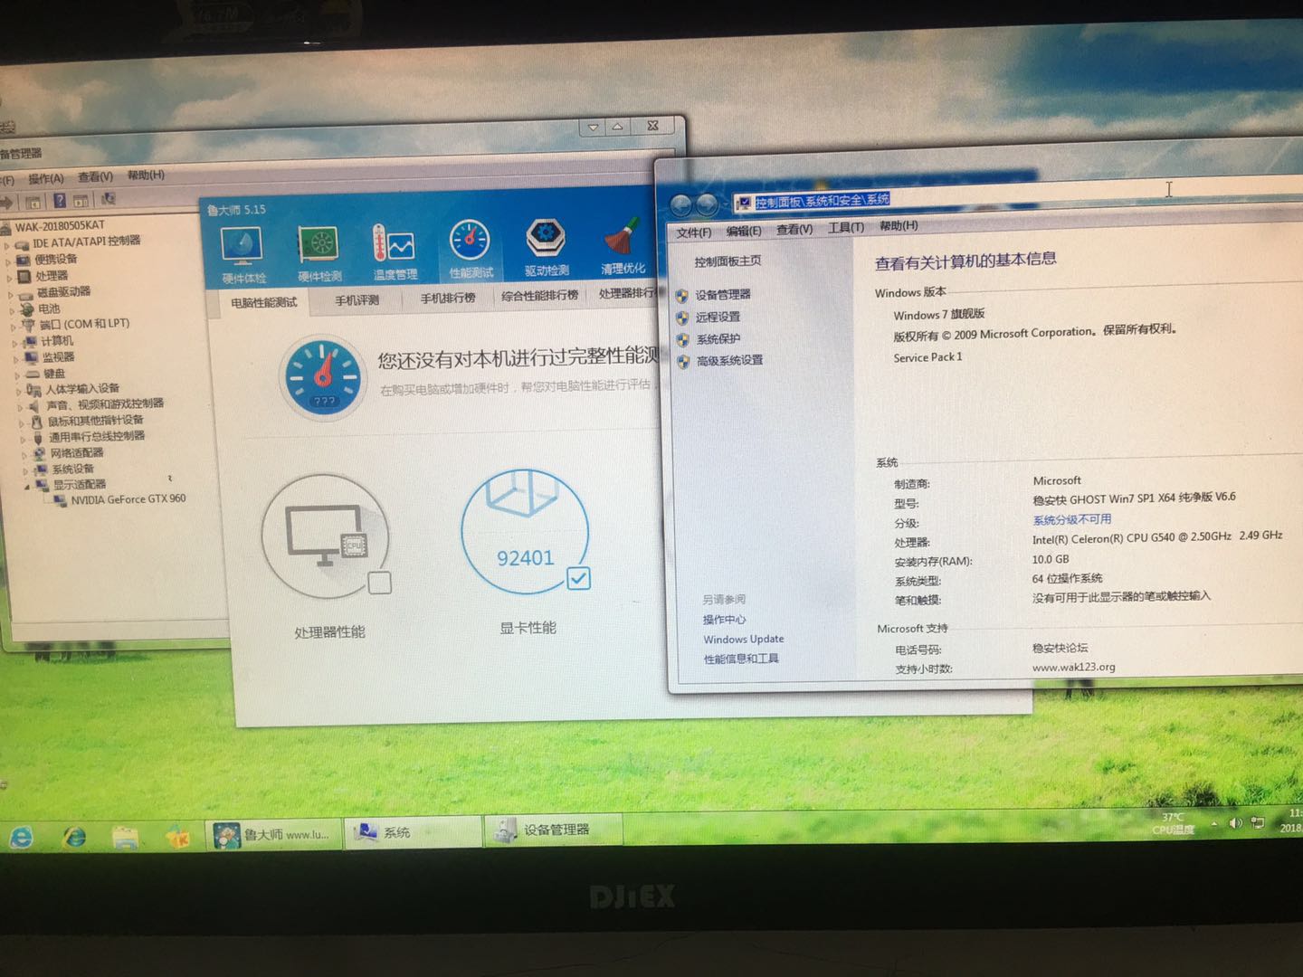This screenshot has width=1303, height=977.
Task: Expand the 监视器 tree node
Action: (x=15, y=359)
